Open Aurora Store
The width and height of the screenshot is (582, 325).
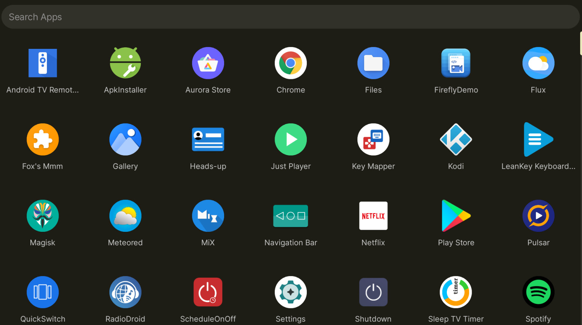pos(208,63)
